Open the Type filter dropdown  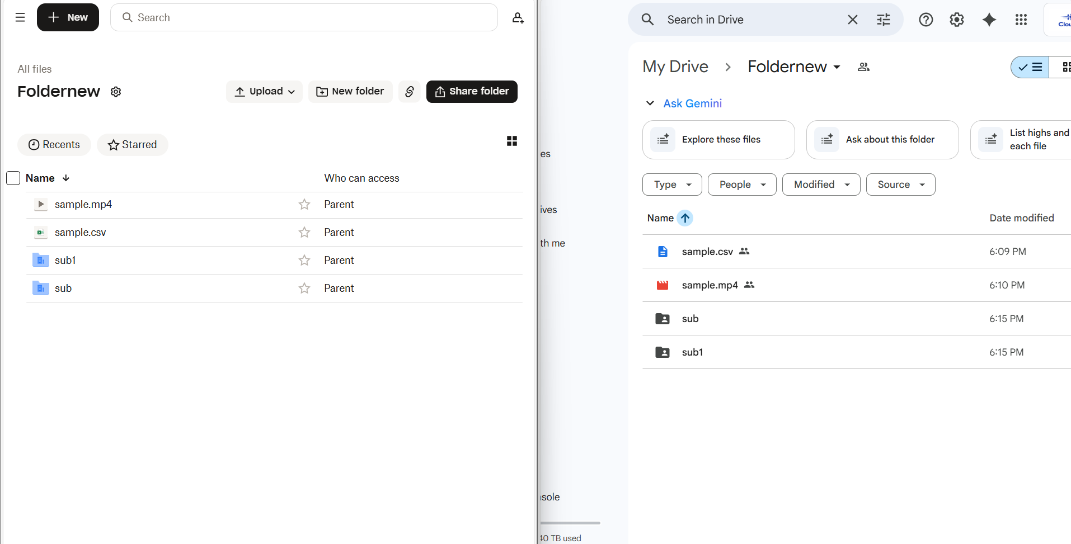coord(671,185)
